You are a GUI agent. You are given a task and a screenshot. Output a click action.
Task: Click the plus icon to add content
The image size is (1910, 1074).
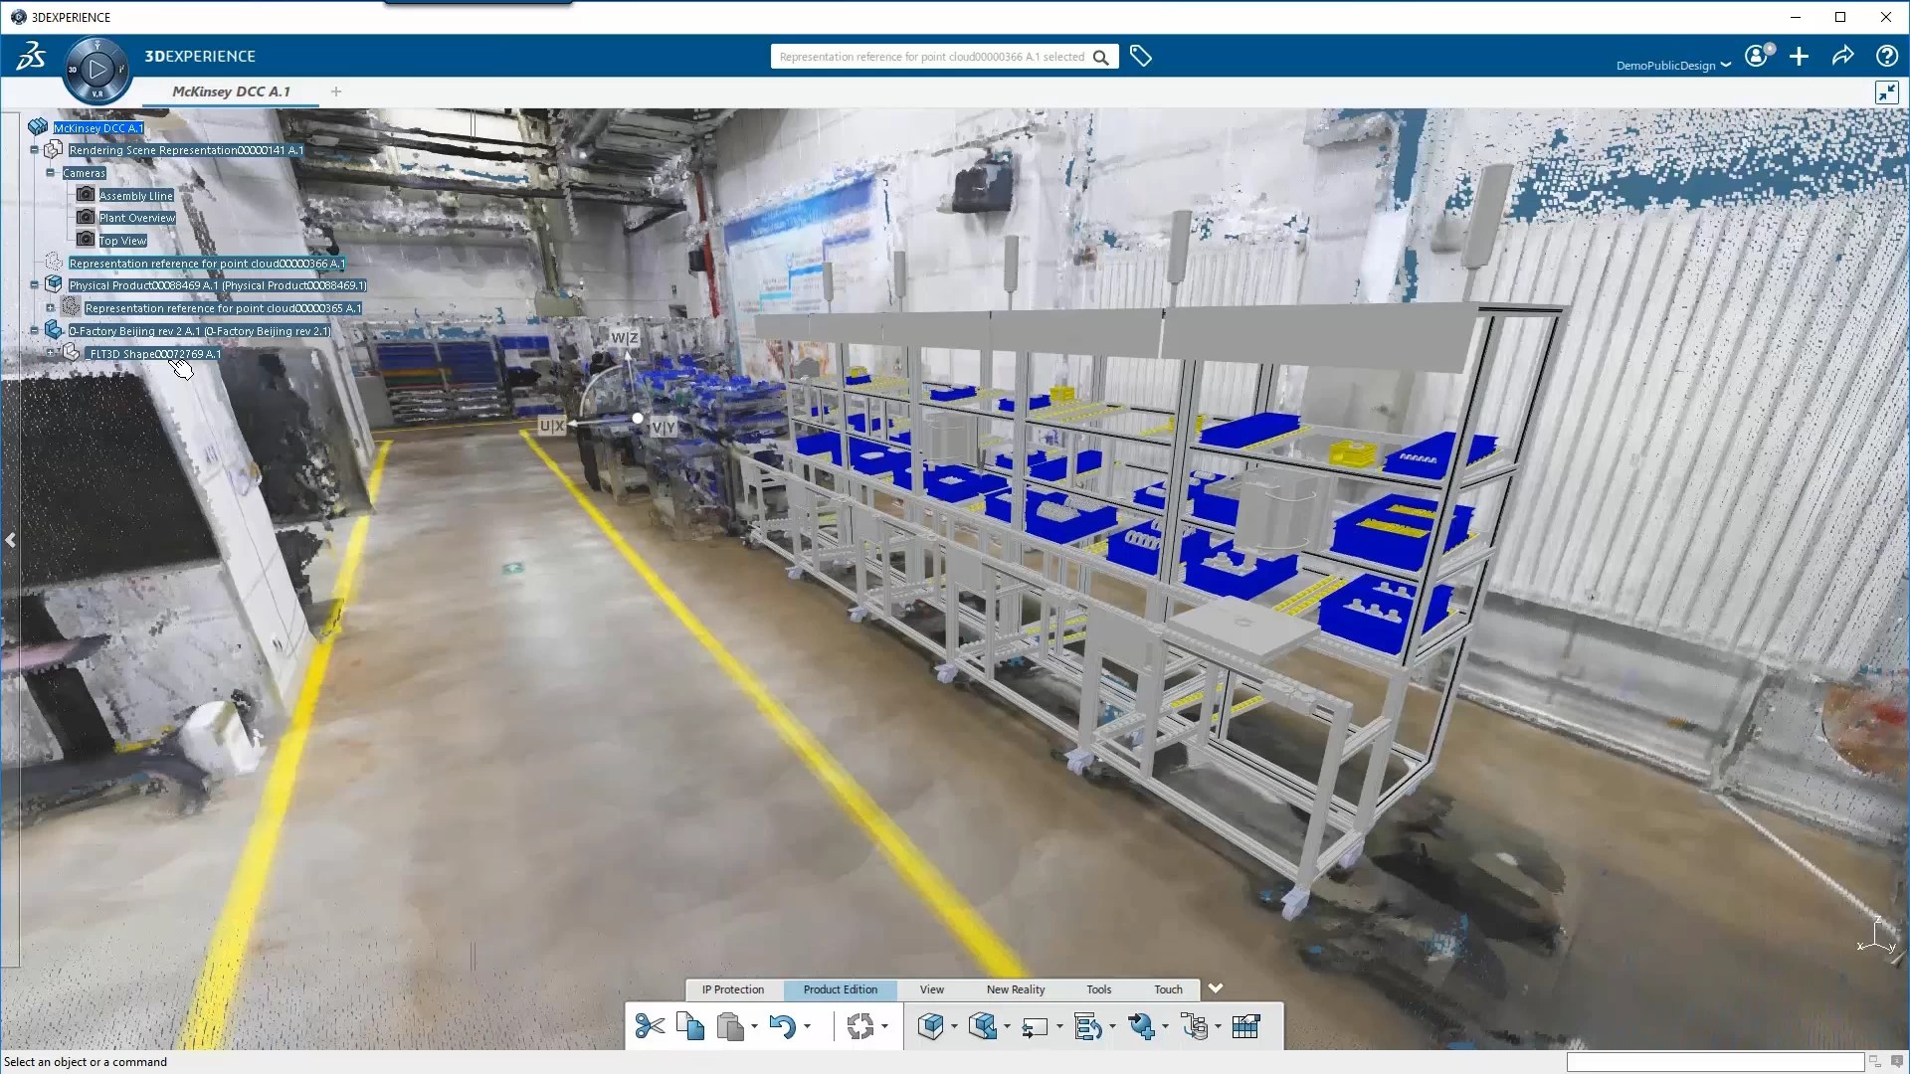click(1799, 57)
